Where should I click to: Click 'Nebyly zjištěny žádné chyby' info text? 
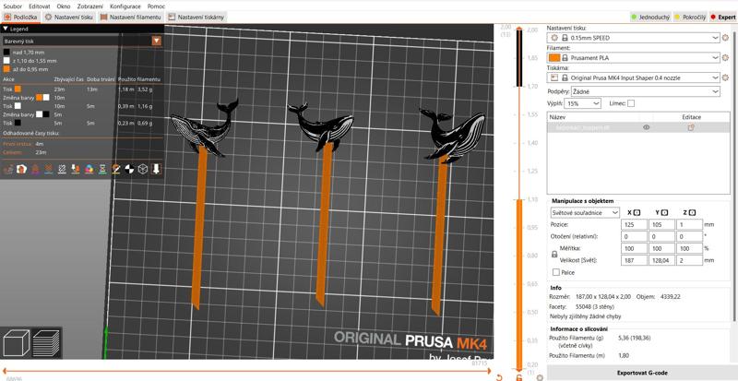(x=587, y=316)
